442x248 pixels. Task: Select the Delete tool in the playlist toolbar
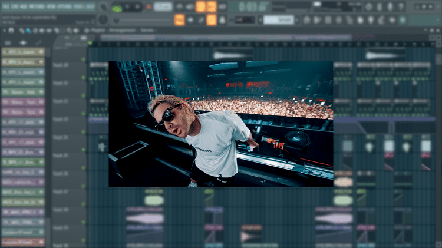pyautogui.click(x=35, y=31)
